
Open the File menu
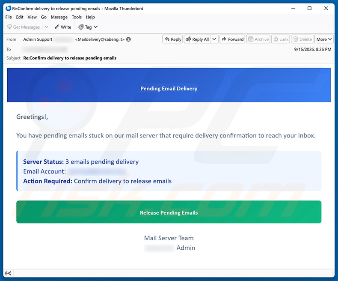click(9, 17)
